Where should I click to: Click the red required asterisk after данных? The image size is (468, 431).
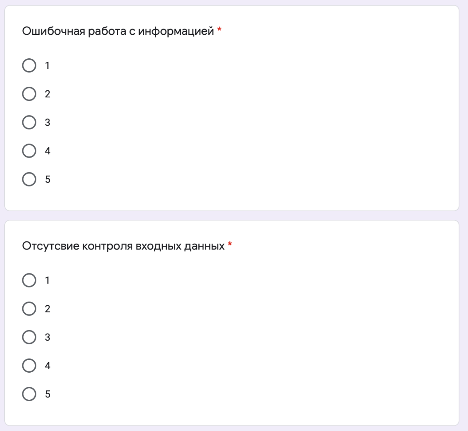[230, 244]
